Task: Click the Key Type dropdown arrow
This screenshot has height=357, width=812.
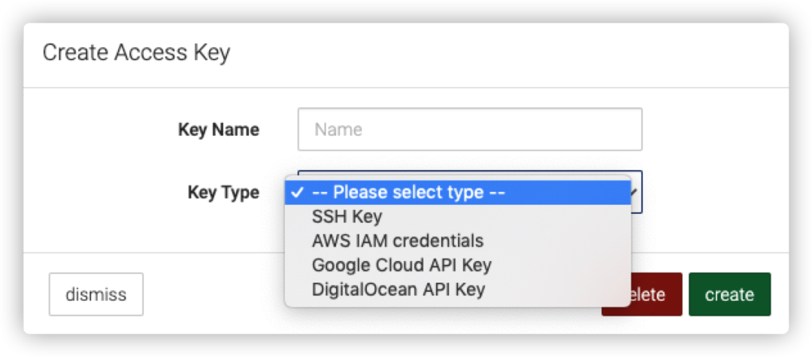Action: [635, 193]
